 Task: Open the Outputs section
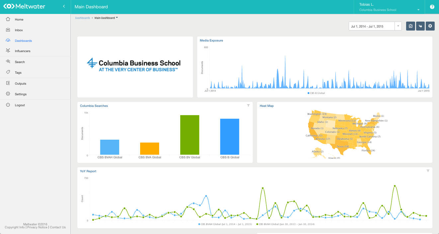click(x=20, y=83)
